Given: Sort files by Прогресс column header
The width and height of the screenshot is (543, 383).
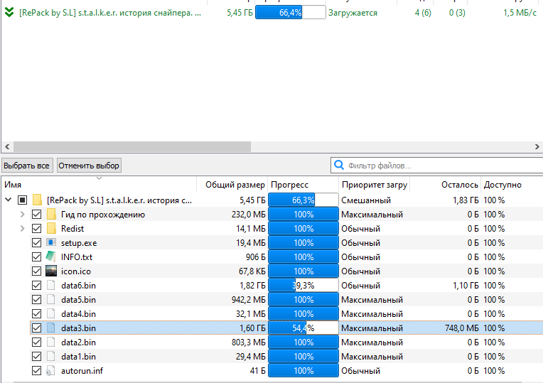Looking at the screenshot, I should coord(303,185).
